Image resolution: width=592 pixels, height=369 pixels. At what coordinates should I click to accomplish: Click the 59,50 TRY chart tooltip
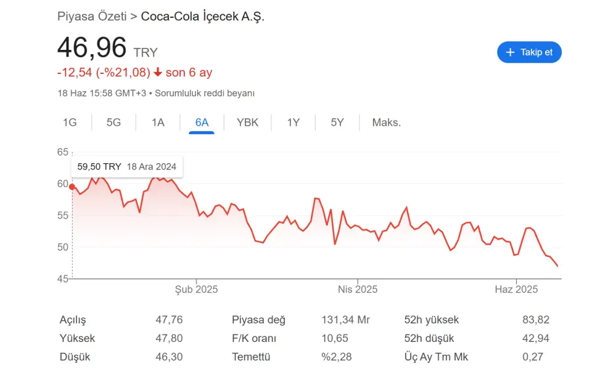pos(127,167)
